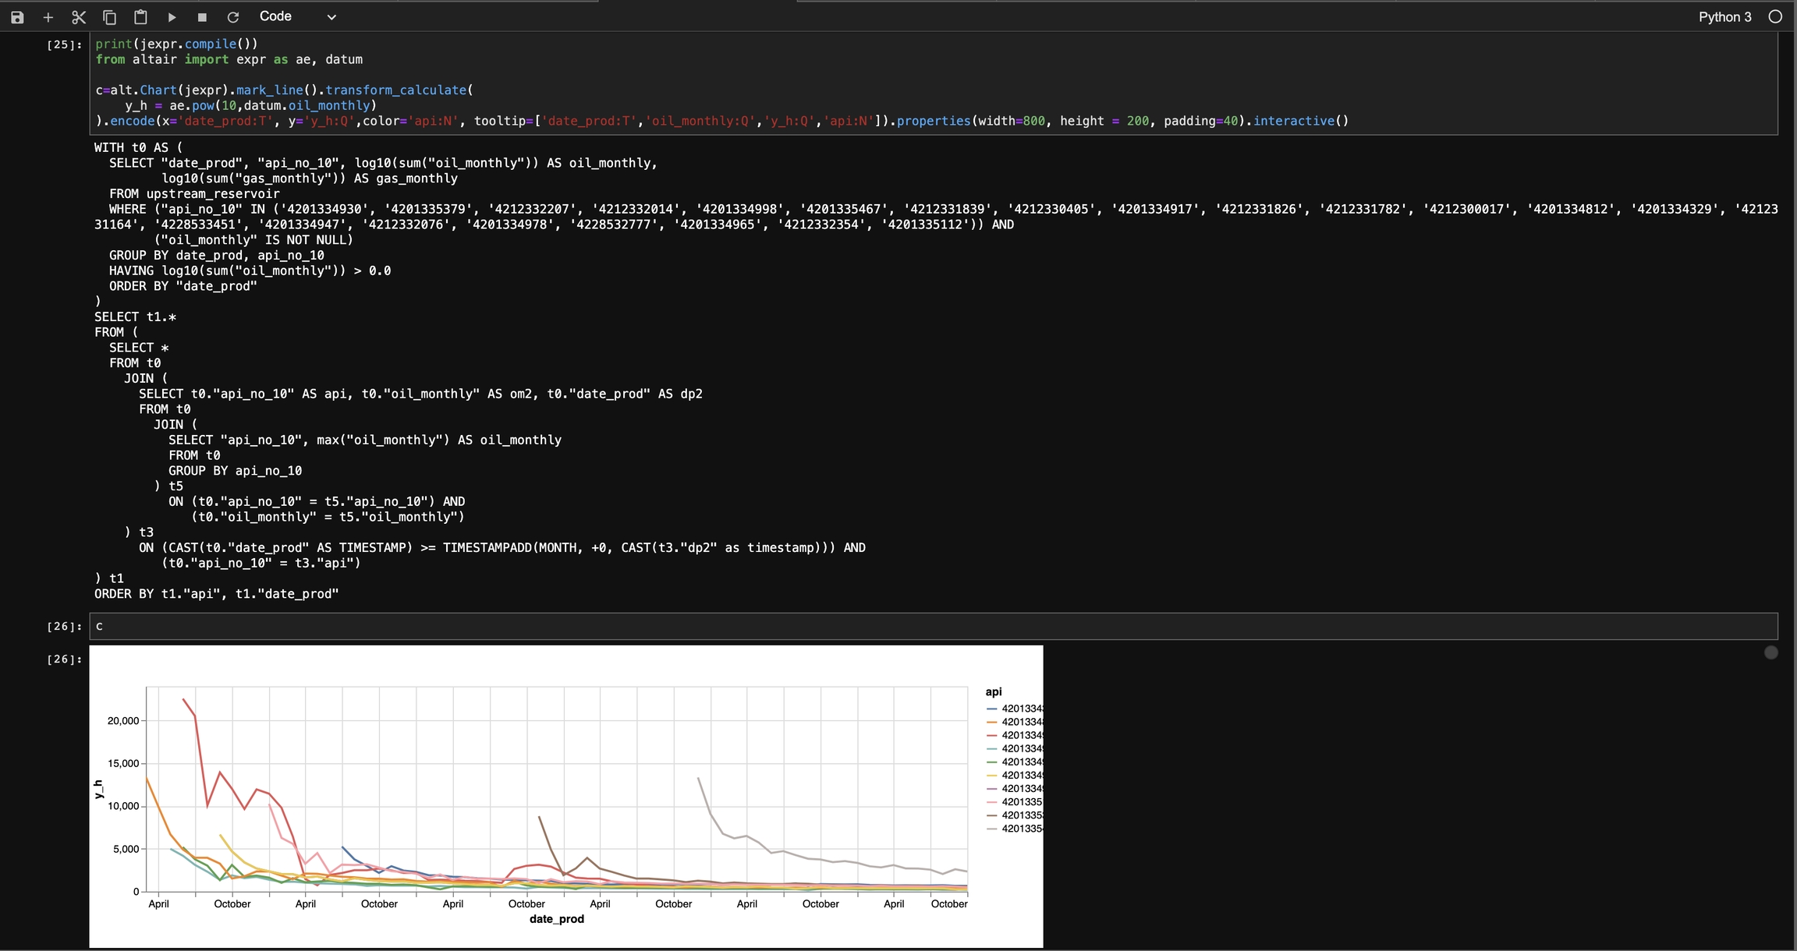This screenshot has width=1797, height=951.
Task: Copy the selected cell via the toolbar icon
Action: coord(110,17)
